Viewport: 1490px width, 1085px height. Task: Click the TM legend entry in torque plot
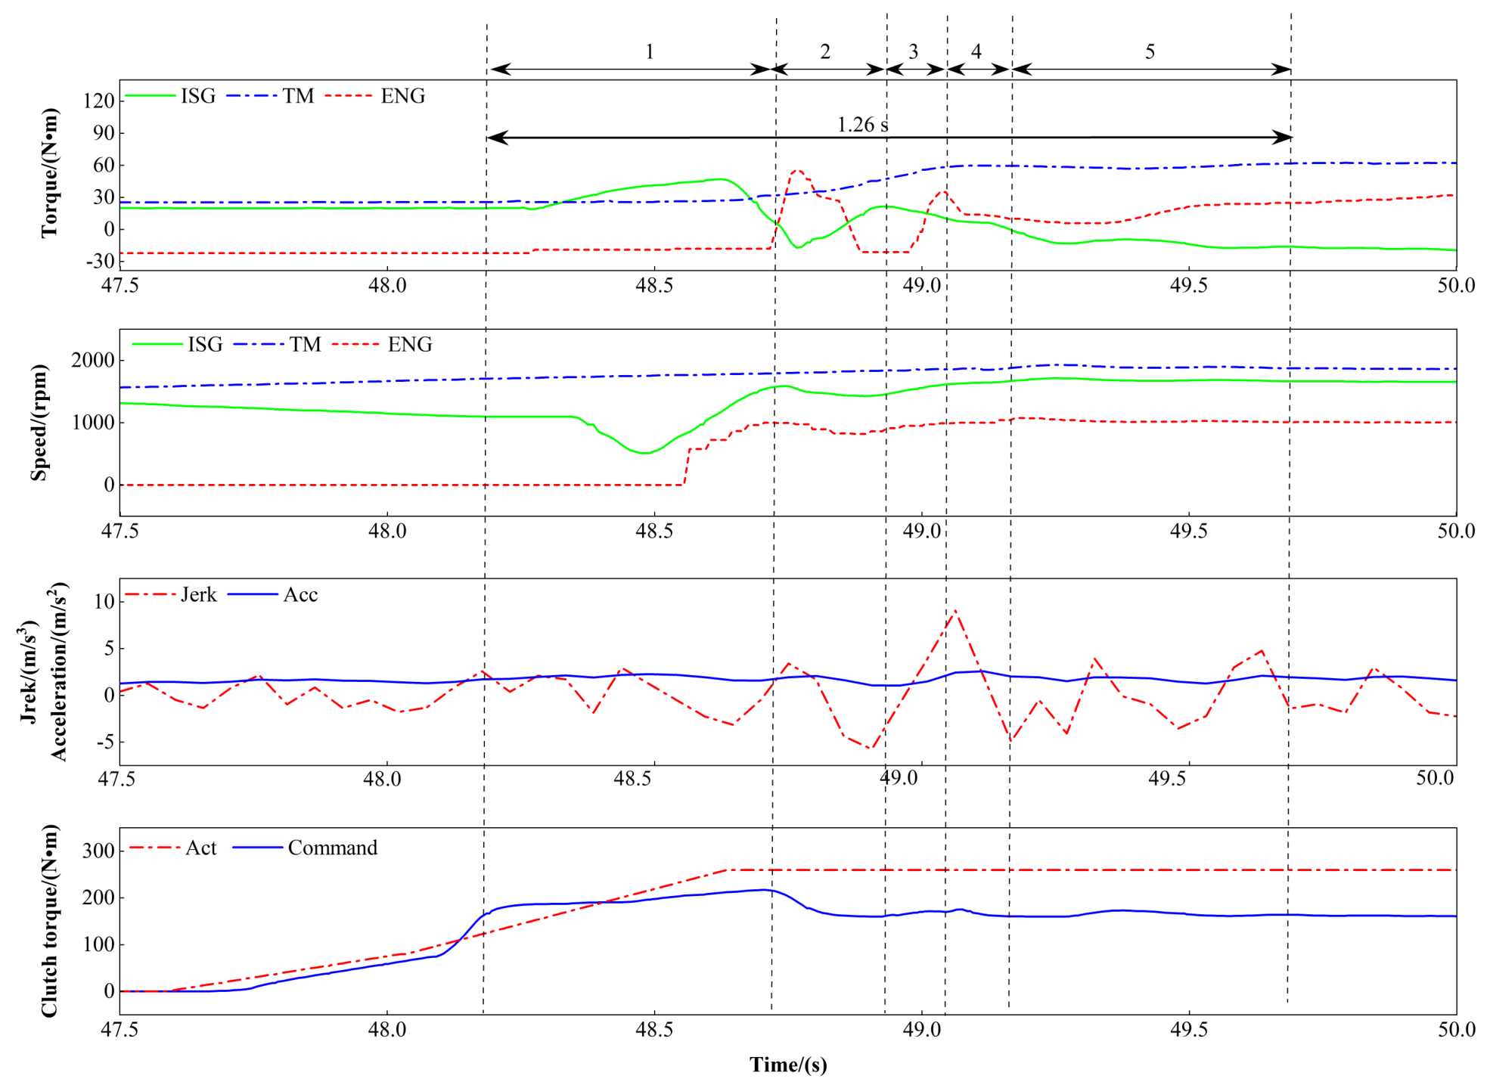coord(298,96)
